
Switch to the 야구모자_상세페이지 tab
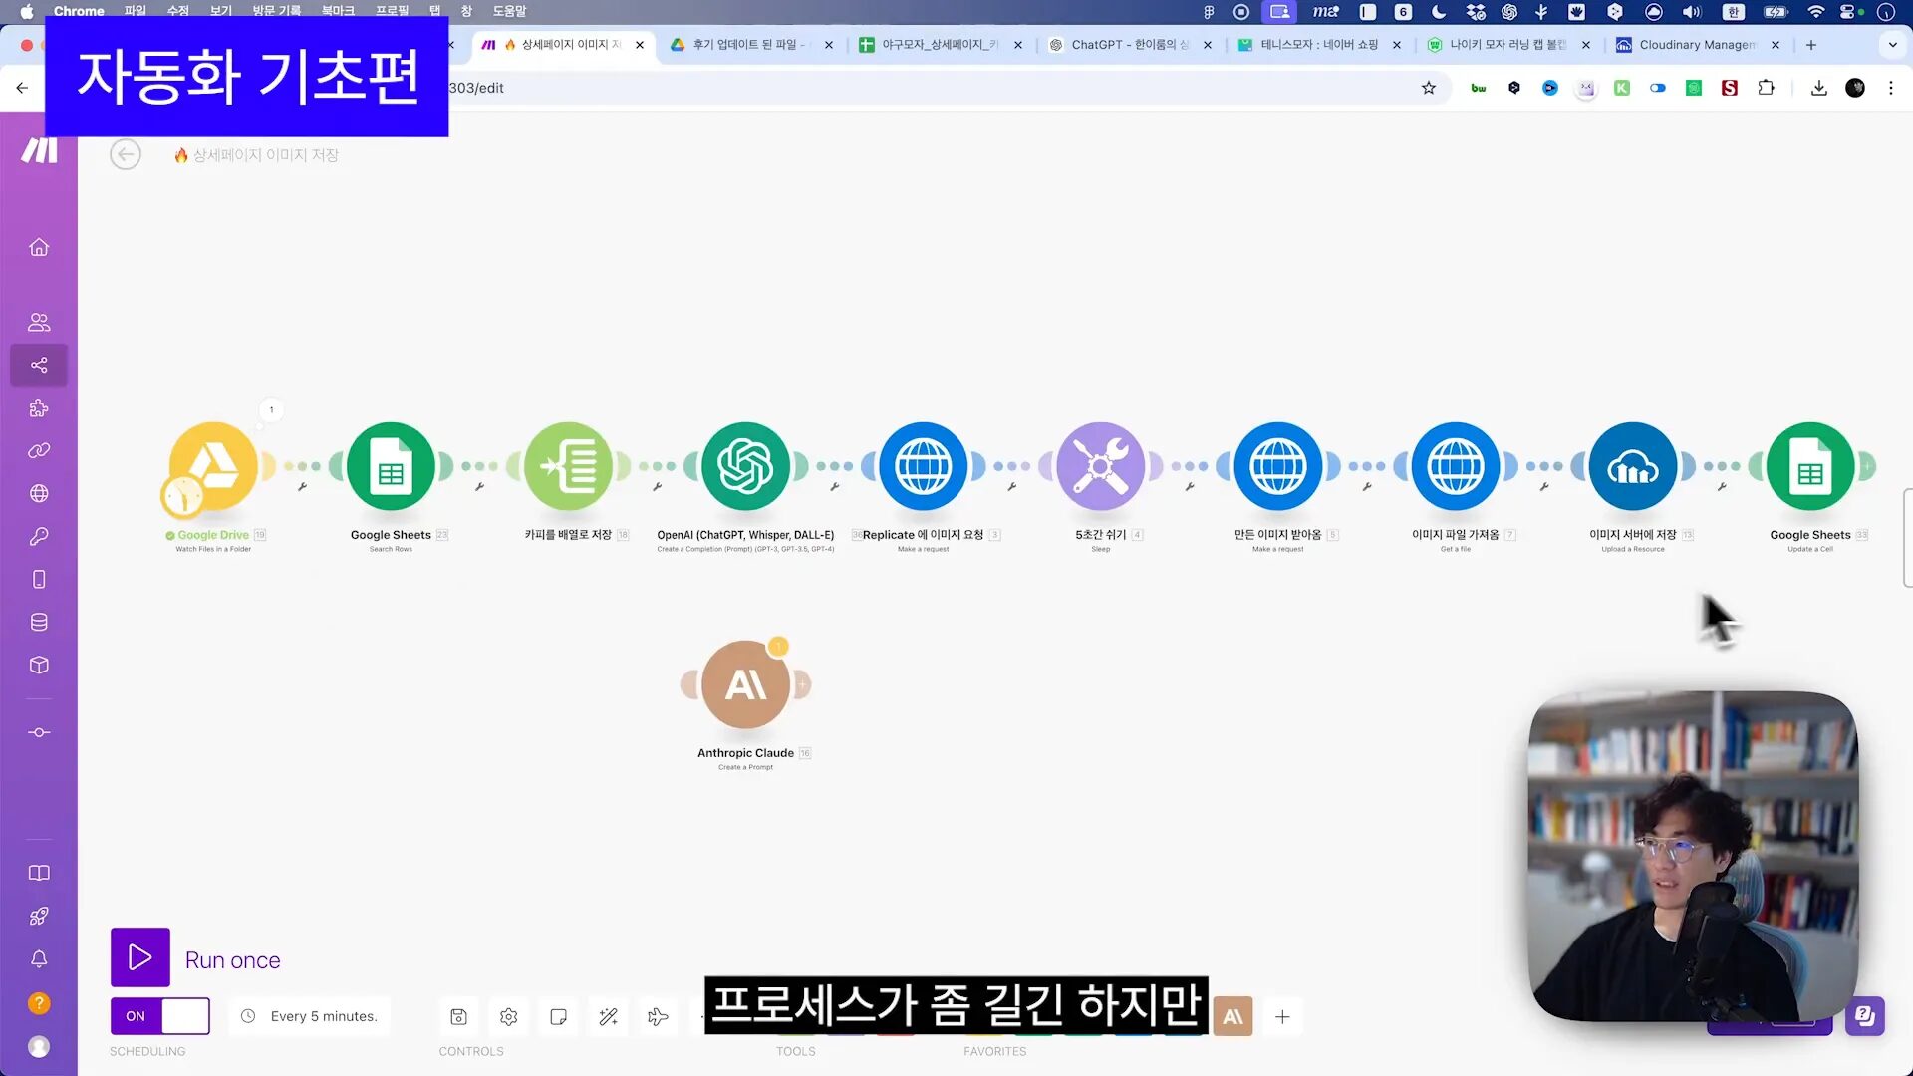coord(941,45)
